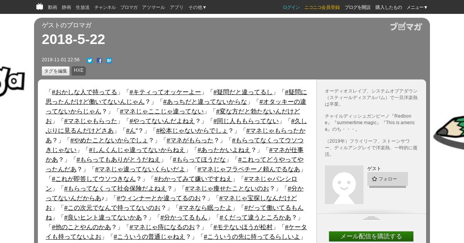Open hashtag #マネじゃここじゃ違ってない
The width and height of the screenshot is (464, 243).
click(162, 111)
